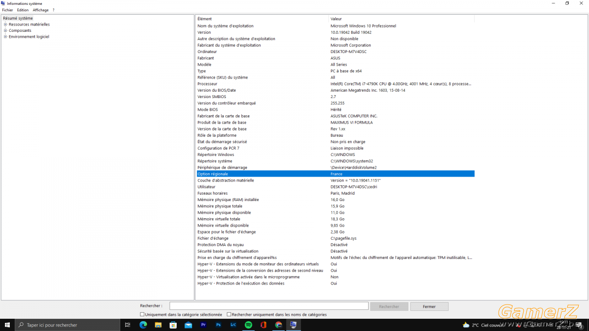Click the value 'C:\pagefile.sys'

pyautogui.click(x=344, y=238)
